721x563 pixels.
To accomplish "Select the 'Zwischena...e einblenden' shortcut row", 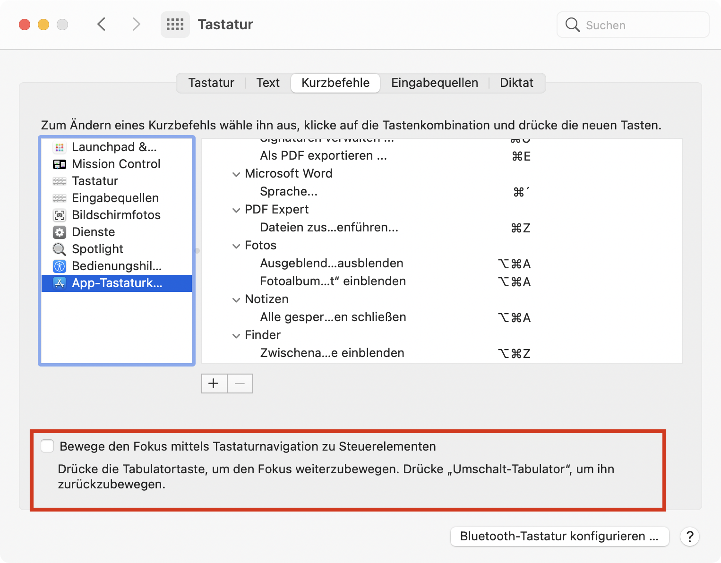I will point(442,353).
